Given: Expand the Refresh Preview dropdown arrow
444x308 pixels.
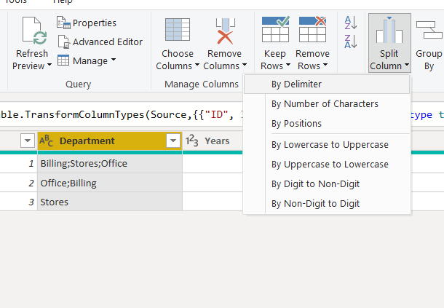Looking at the screenshot, I should (49, 65).
